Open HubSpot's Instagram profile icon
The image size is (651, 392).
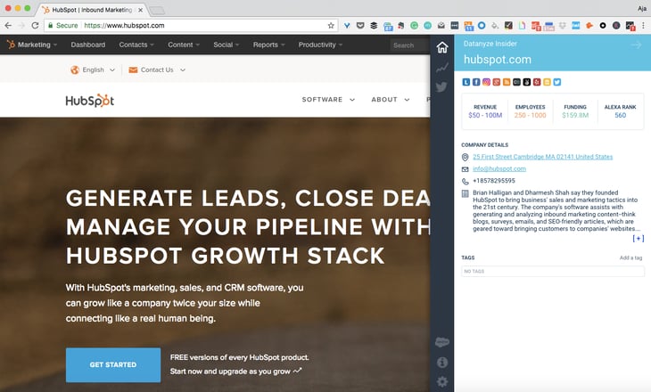tap(486, 82)
